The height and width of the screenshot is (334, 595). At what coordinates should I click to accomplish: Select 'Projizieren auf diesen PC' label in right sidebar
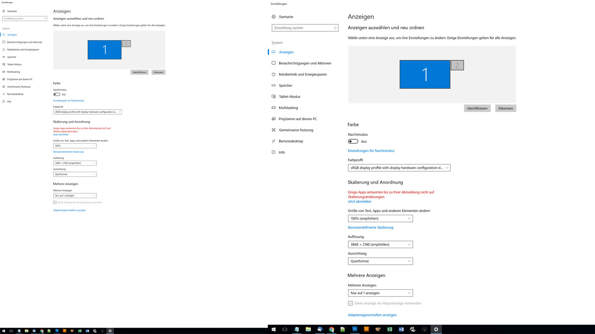pyautogui.click(x=297, y=119)
